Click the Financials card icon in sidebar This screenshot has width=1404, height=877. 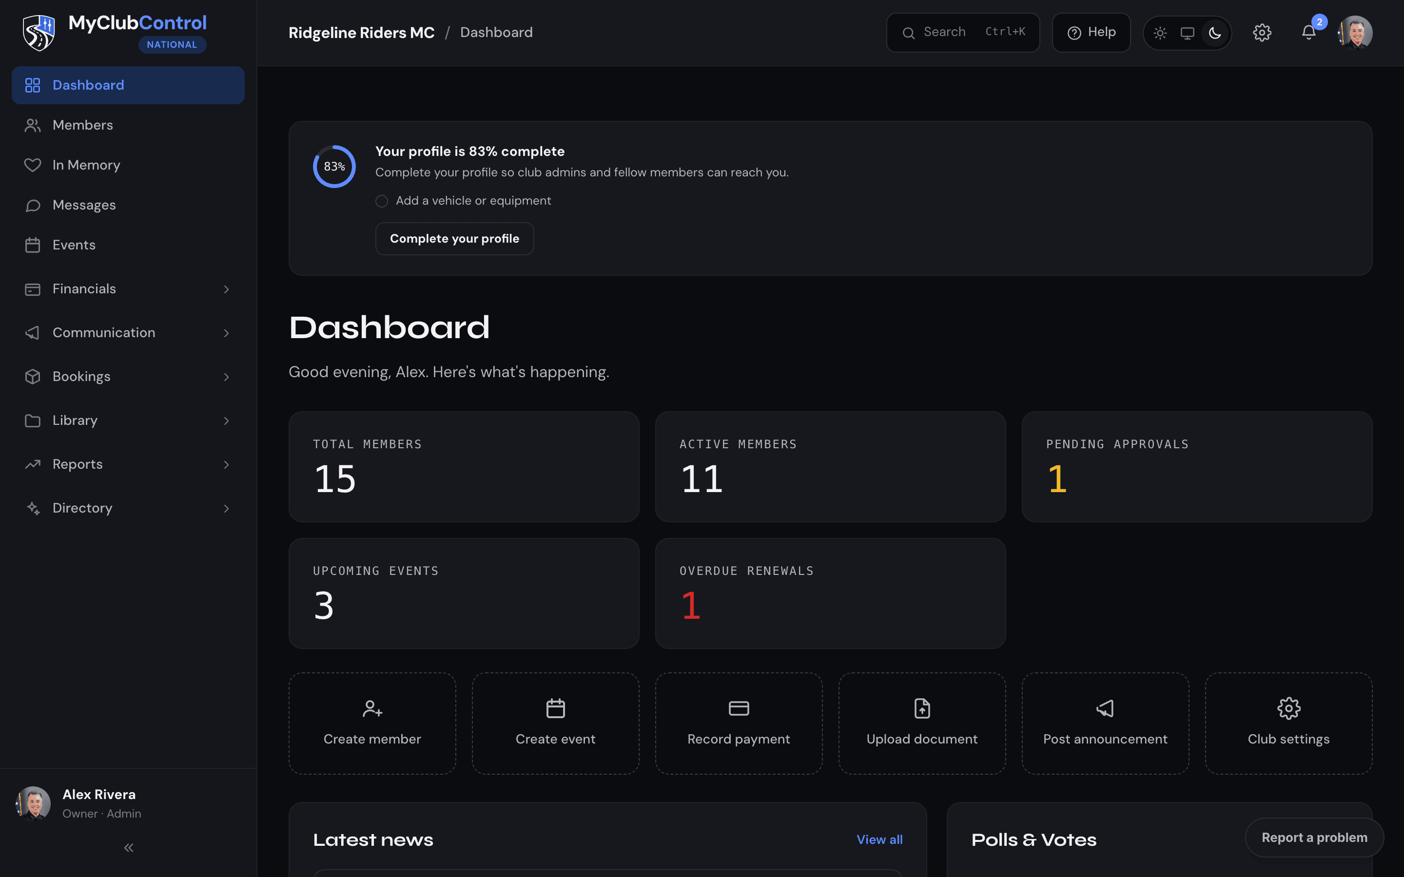33,289
